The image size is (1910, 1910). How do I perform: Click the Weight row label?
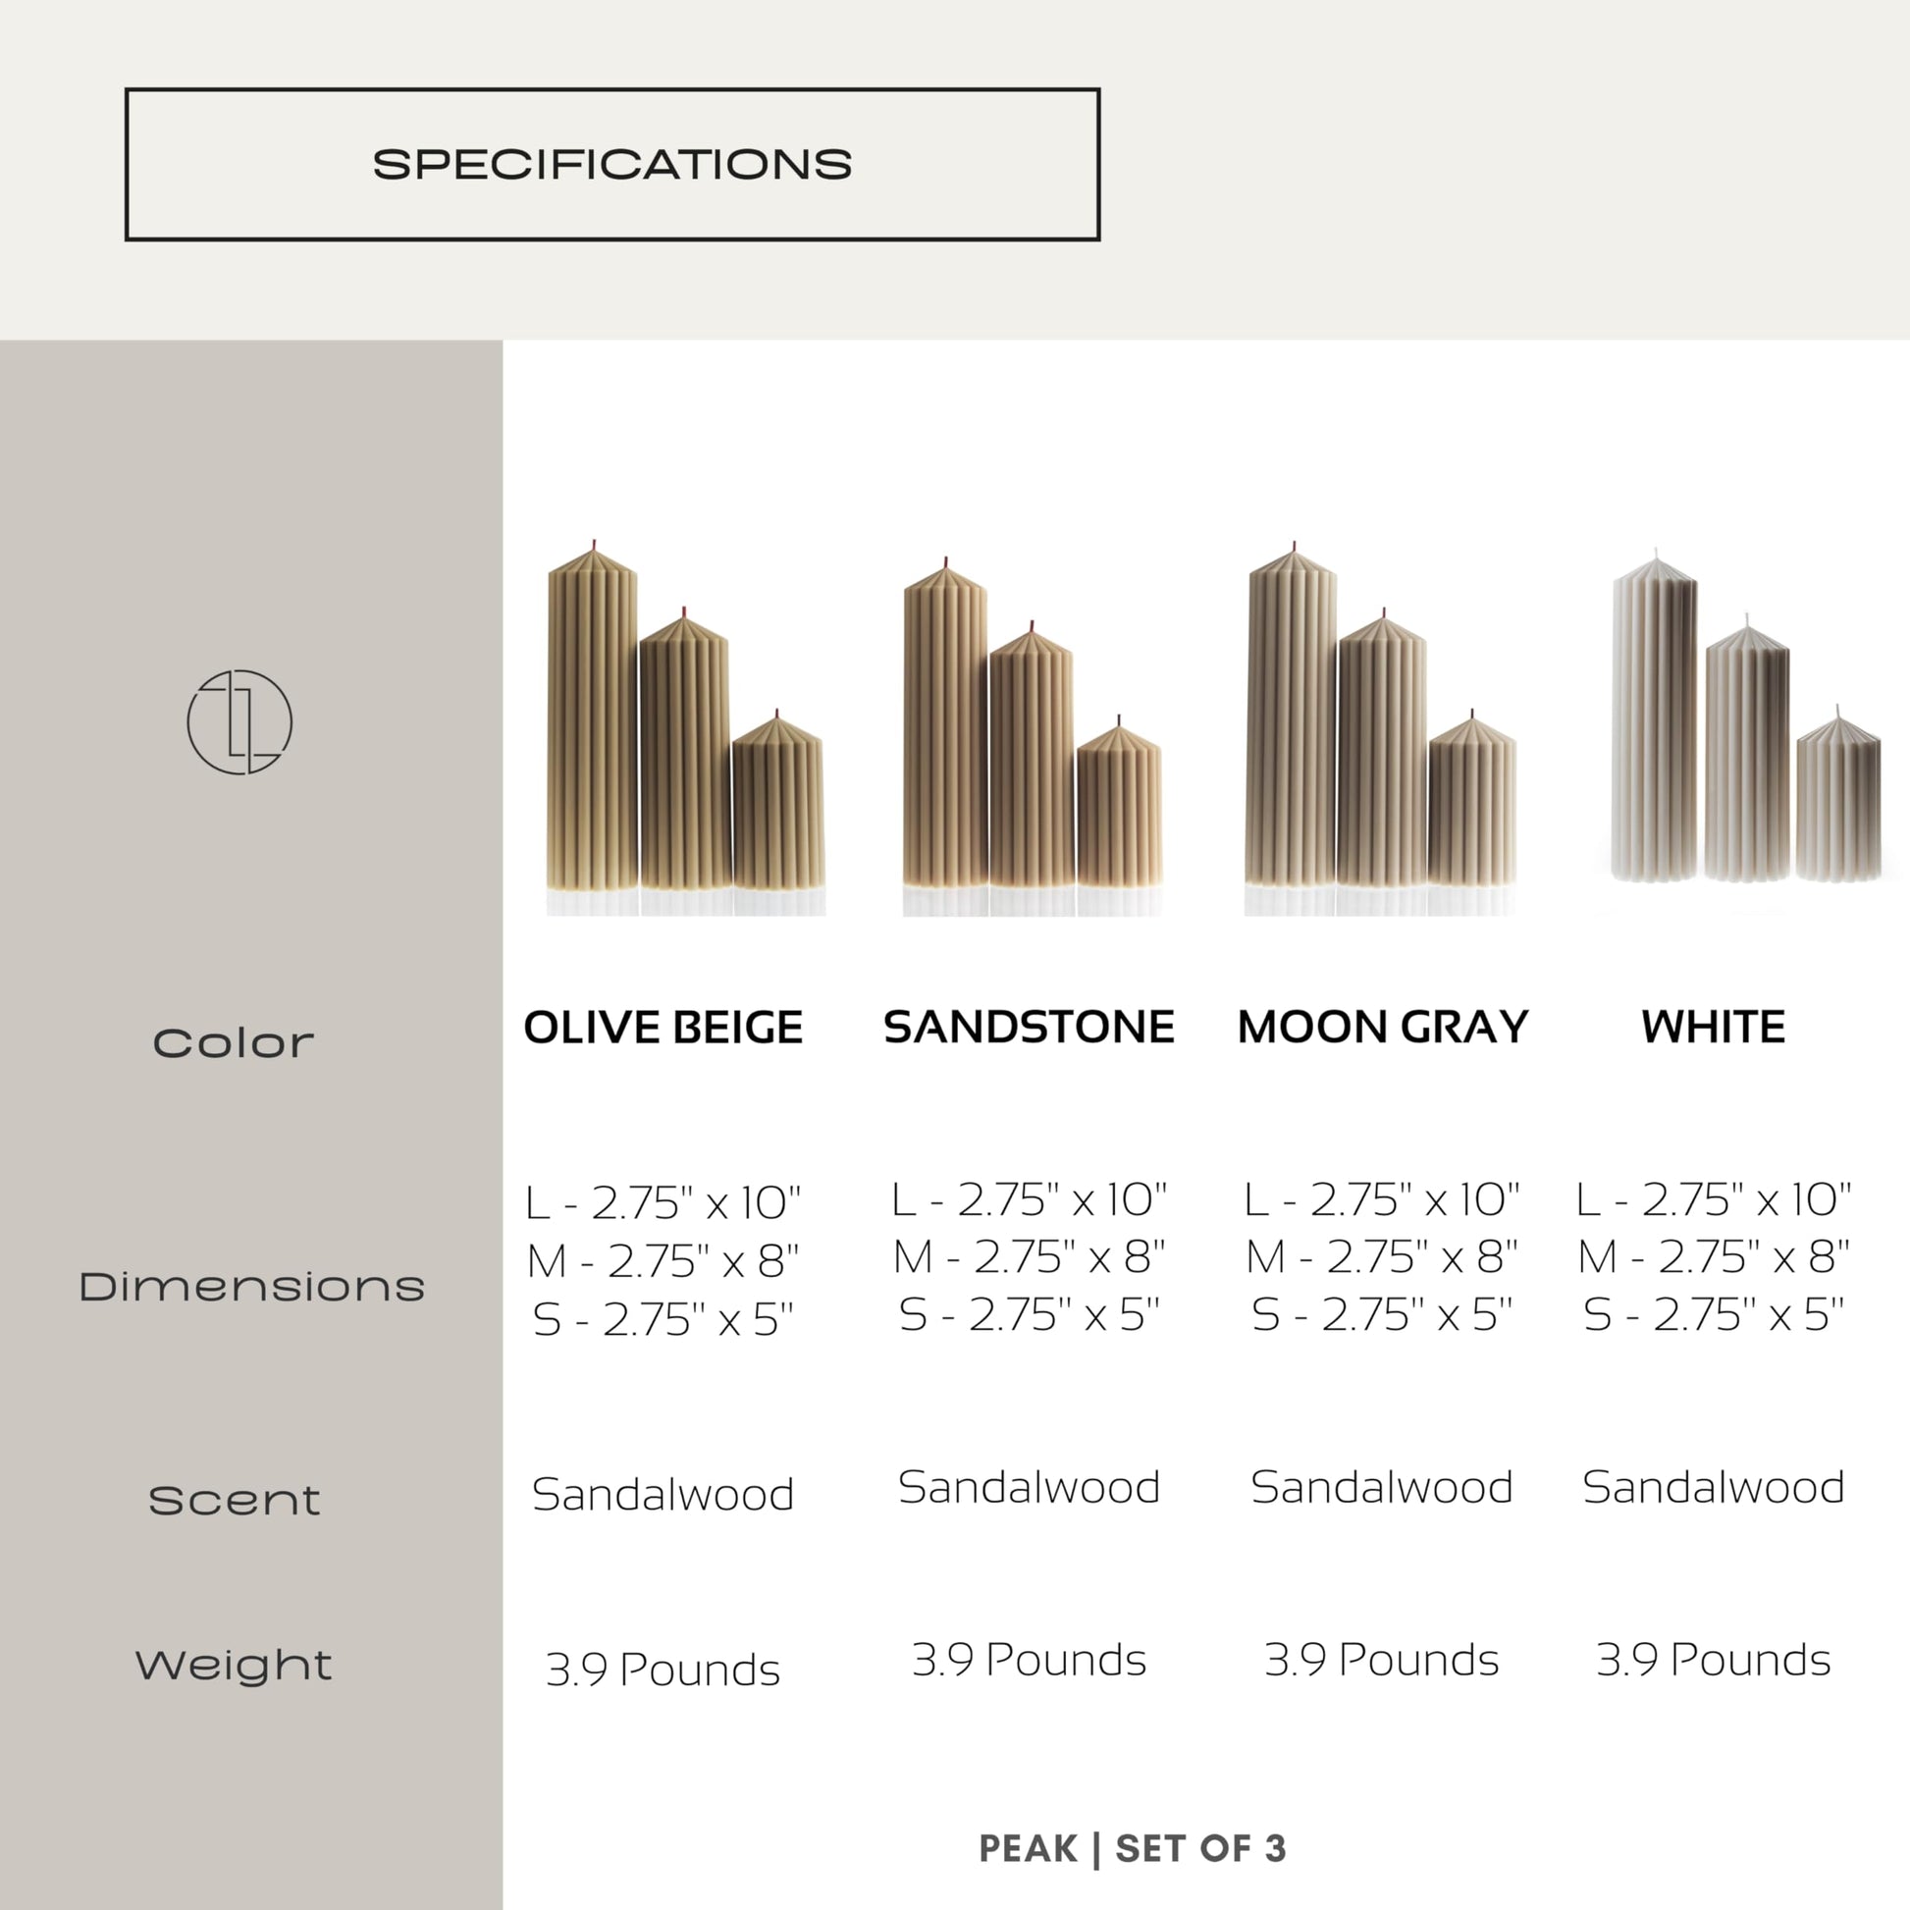[x=234, y=1665]
